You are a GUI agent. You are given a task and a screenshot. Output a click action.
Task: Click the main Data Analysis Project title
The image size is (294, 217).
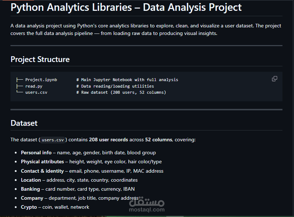tap(126, 8)
